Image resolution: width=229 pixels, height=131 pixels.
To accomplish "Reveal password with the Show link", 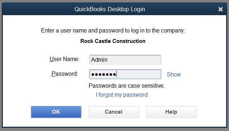I will pos(174,74).
